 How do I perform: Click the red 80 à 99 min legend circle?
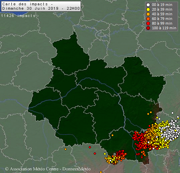click(148, 24)
